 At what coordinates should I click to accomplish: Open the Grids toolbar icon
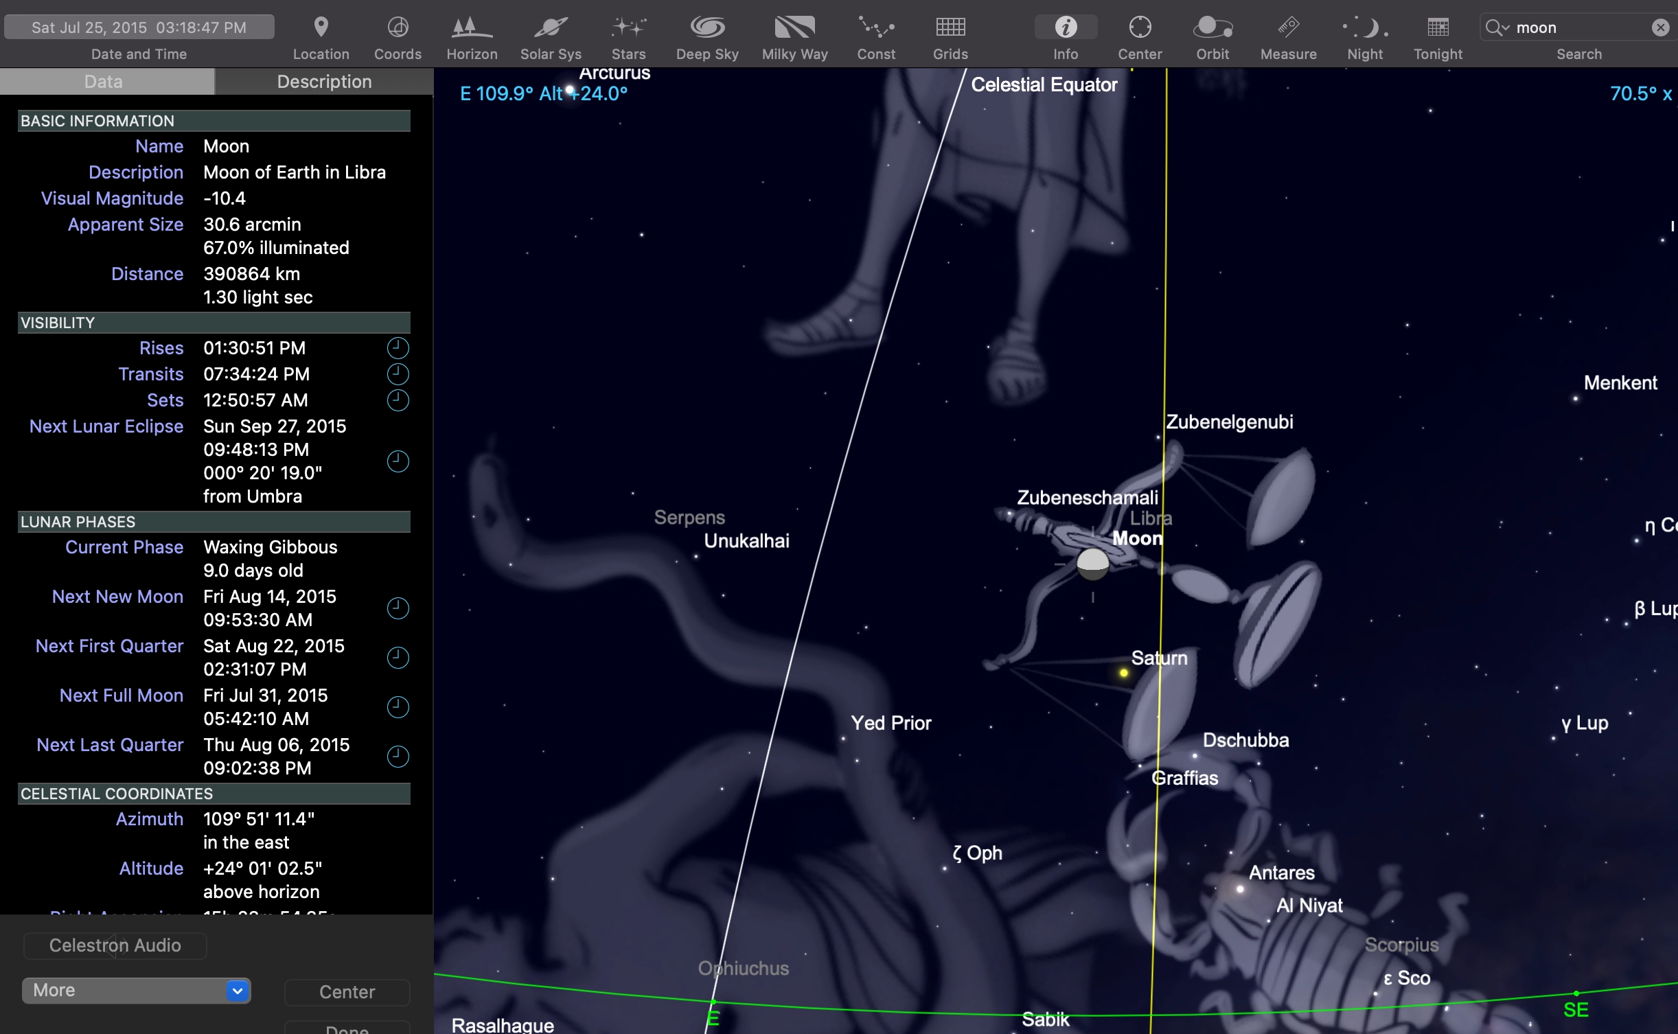(x=950, y=27)
